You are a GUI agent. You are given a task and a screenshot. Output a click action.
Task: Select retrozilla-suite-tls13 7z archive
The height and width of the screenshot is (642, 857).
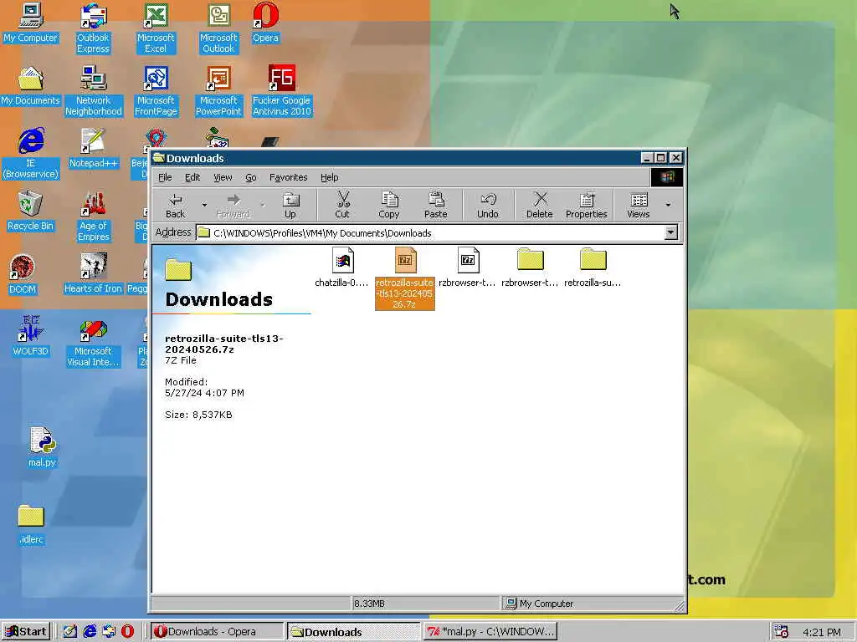pyautogui.click(x=405, y=278)
